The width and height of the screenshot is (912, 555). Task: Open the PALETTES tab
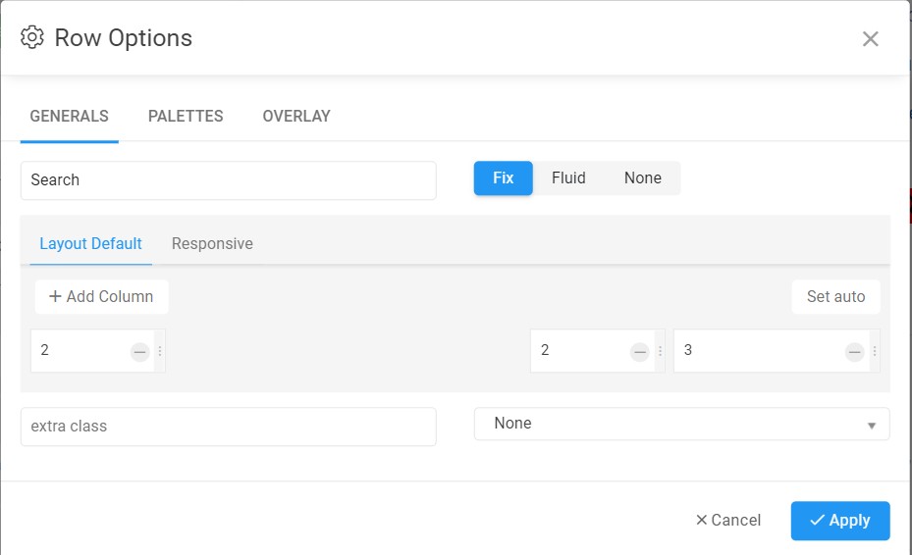pos(186,117)
